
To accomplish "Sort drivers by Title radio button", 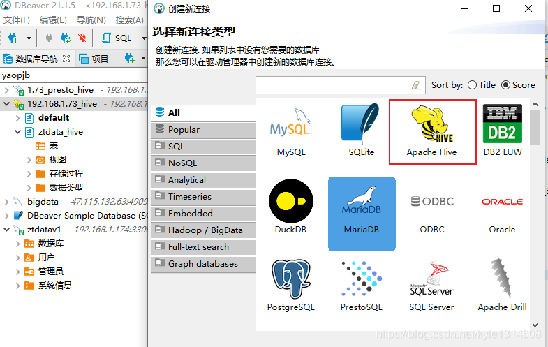I will [x=472, y=85].
